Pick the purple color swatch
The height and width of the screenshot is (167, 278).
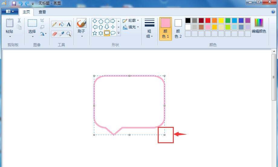click(x=248, y=20)
